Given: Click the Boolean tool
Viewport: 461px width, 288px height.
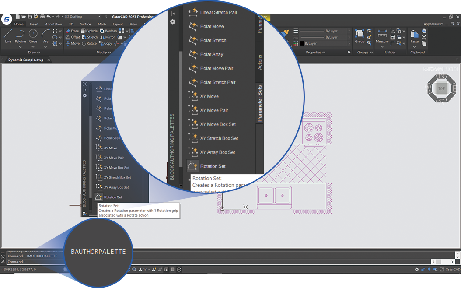Looking at the screenshot, I should [108, 31].
